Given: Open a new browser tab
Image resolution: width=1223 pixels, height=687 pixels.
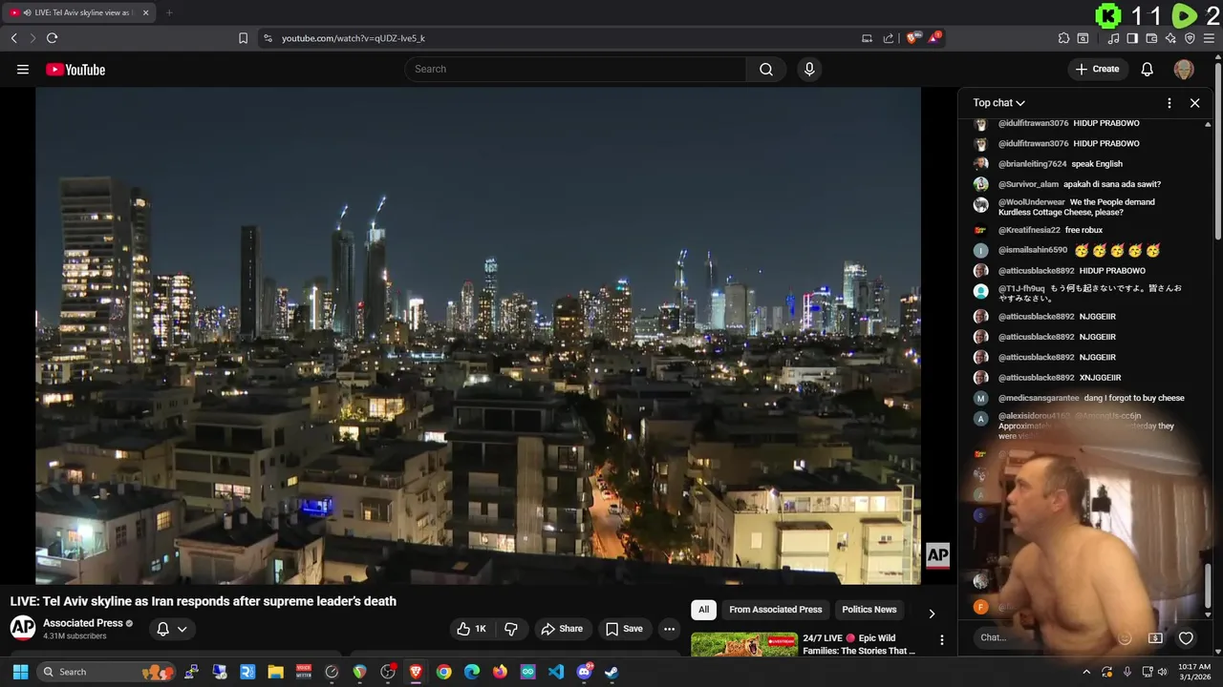Looking at the screenshot, I should point(169,12).
